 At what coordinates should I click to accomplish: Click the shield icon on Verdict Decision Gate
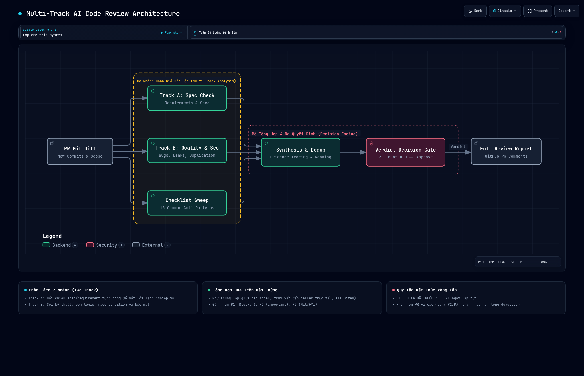pyautogui.click(x=371, y=143)
